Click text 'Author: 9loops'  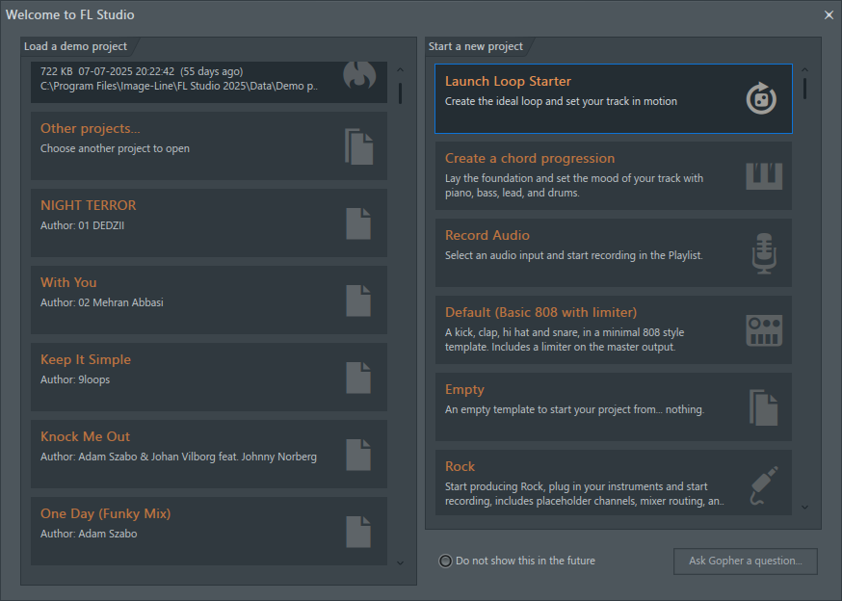[75, 379]
